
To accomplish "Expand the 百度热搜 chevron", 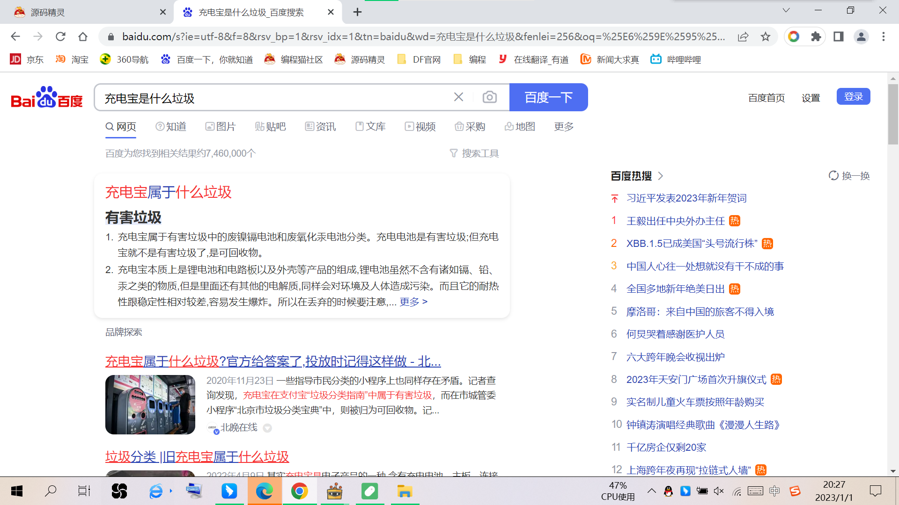I will point(661,176).
